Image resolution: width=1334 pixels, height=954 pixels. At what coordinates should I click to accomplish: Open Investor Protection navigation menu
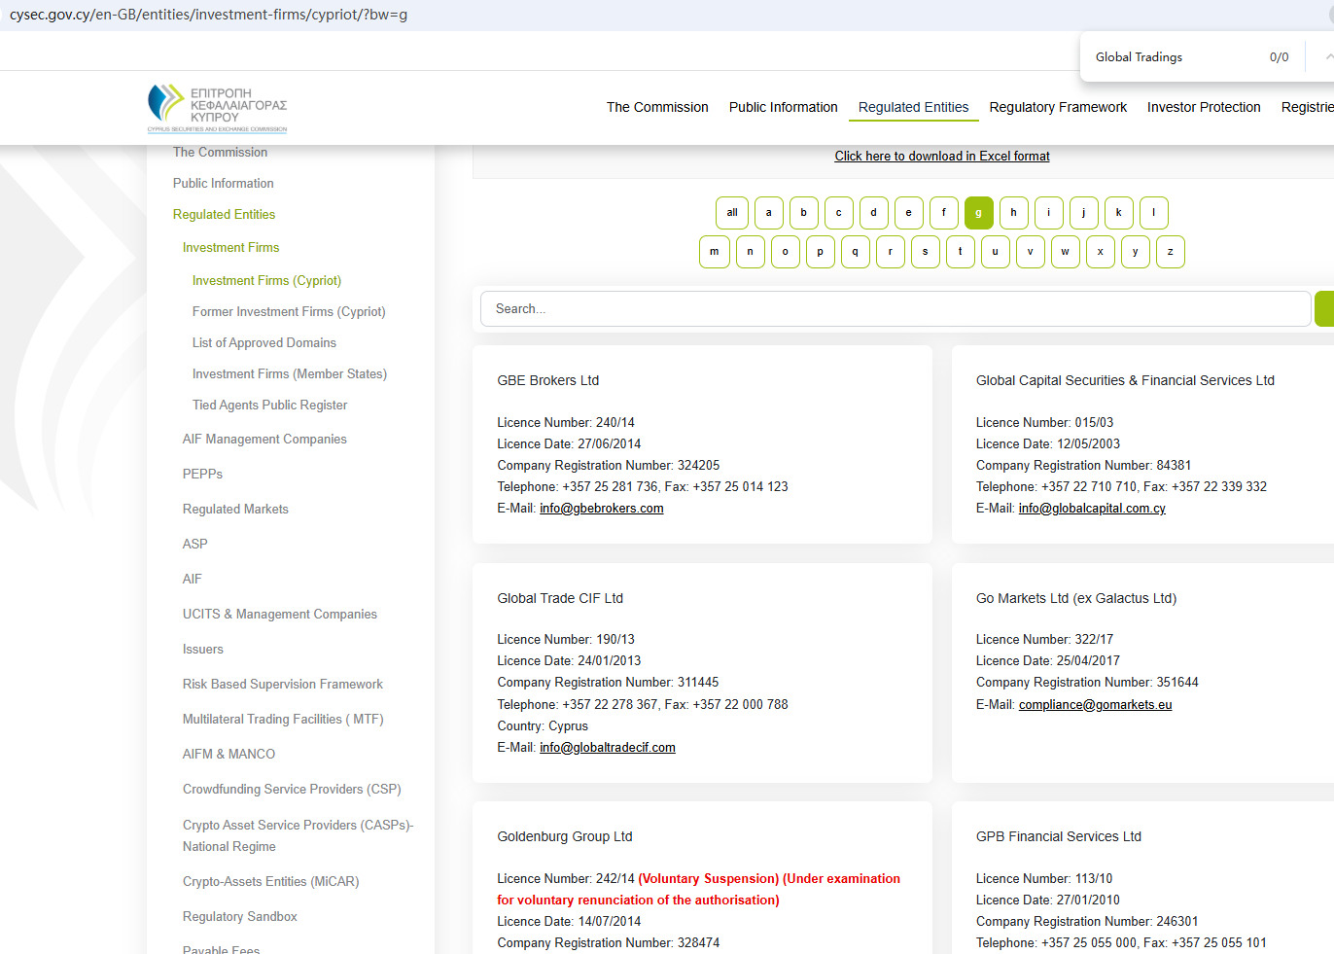point(1204,107)
